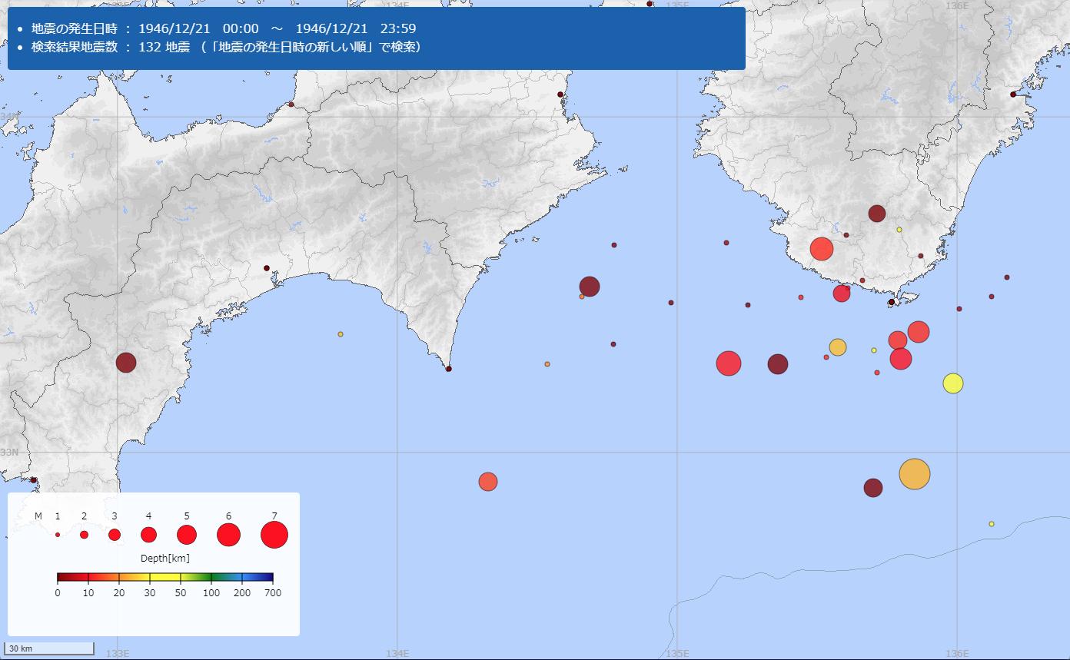This screenshot has height=660, width=1070.
Task: Select the magnitude 4 legend circle
Action: tap(148, 535)
